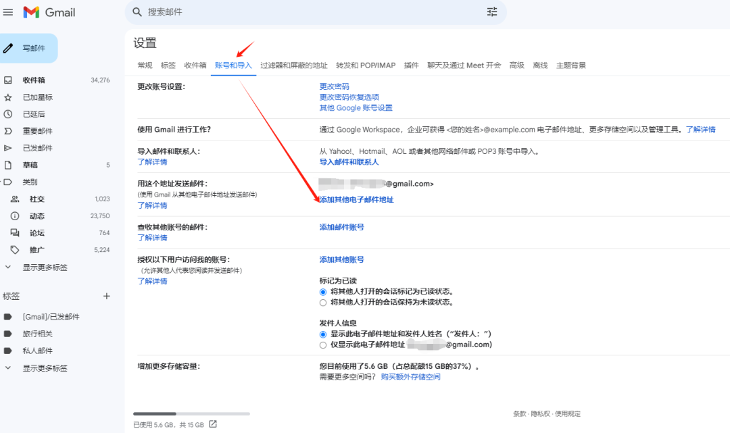Screen dimensions: 730x433
Task: Click 了解详情 under 用这个地址发送邮件
Action: point(152,205)
